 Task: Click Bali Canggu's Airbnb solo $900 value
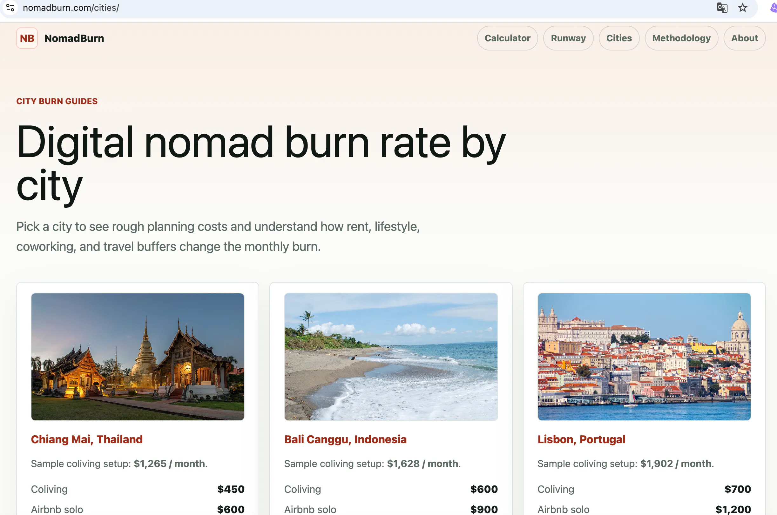point(484,509)
